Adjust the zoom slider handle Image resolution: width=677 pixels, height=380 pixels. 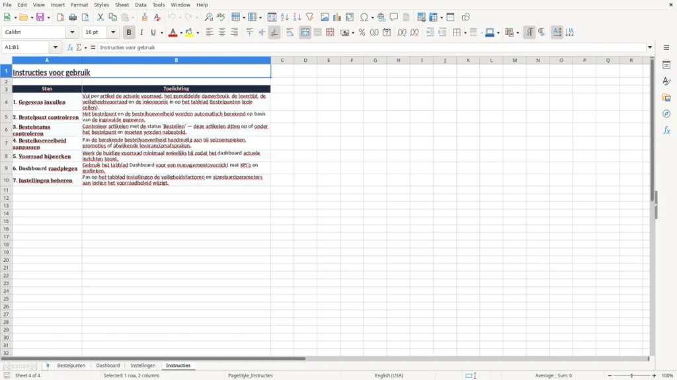click(x=631, y=375)
